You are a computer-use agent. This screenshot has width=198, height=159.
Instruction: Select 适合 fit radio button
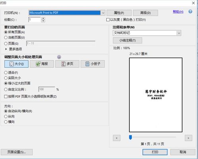click(x=6, y=72)
